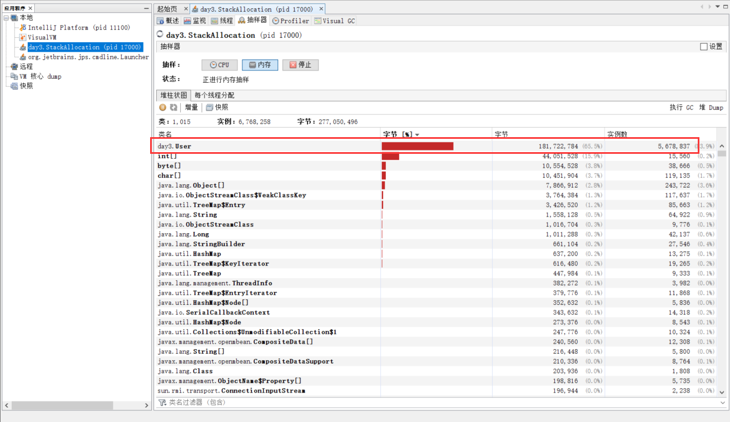730x422 pixels.
Task: Collapse the 本地 local tree node
Action: click(6, 18)
